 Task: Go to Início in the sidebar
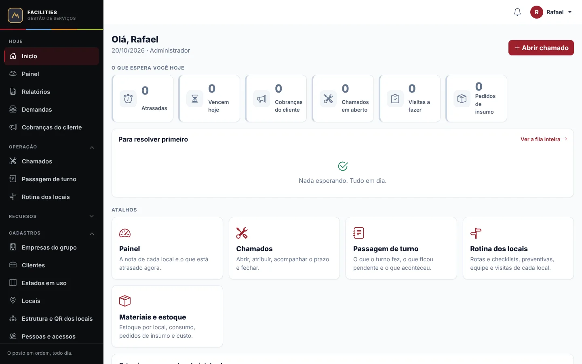(52, 56)
